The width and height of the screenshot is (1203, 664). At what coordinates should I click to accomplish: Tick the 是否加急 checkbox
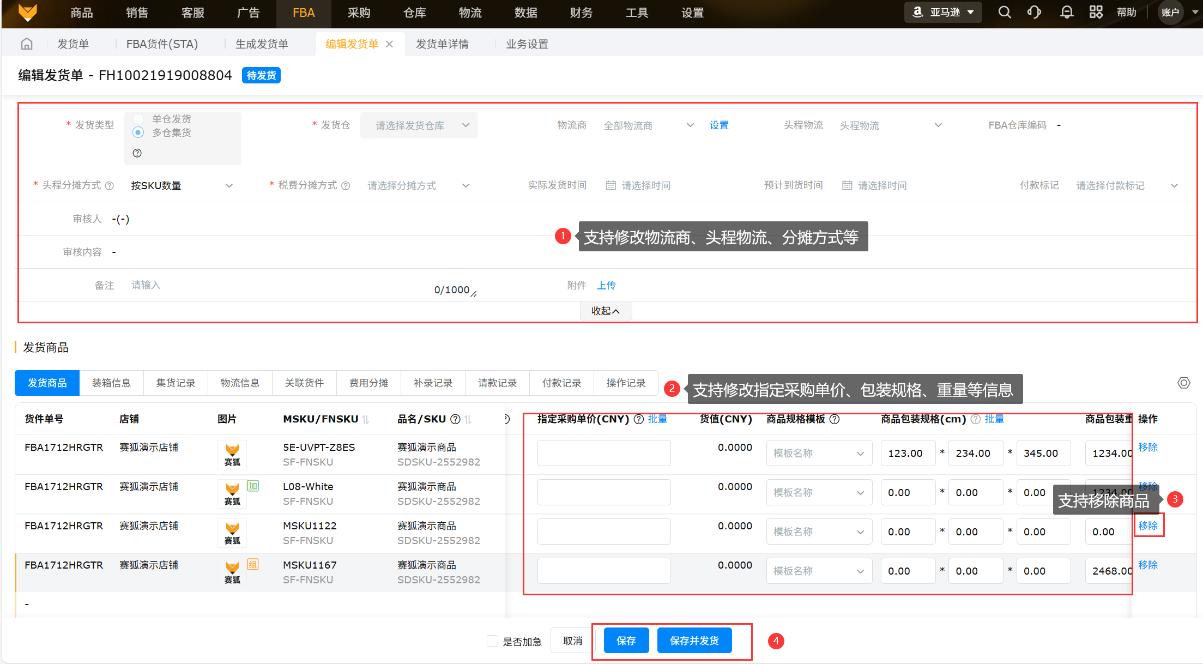pos(492,641)
